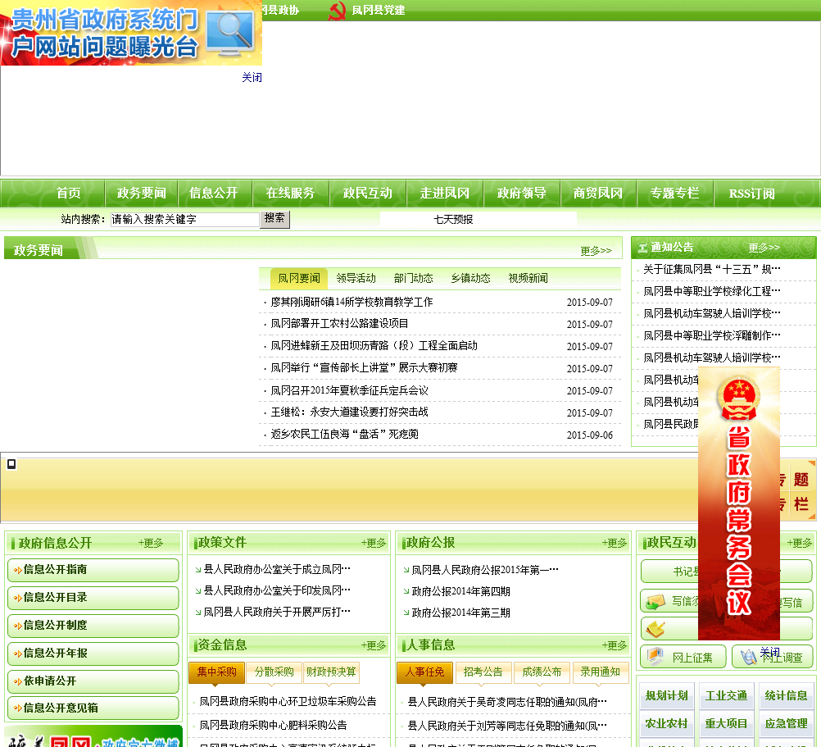Screen dimensions: 821x747
Task: Go to the 首页 navigation item
Action: (69, 194)
